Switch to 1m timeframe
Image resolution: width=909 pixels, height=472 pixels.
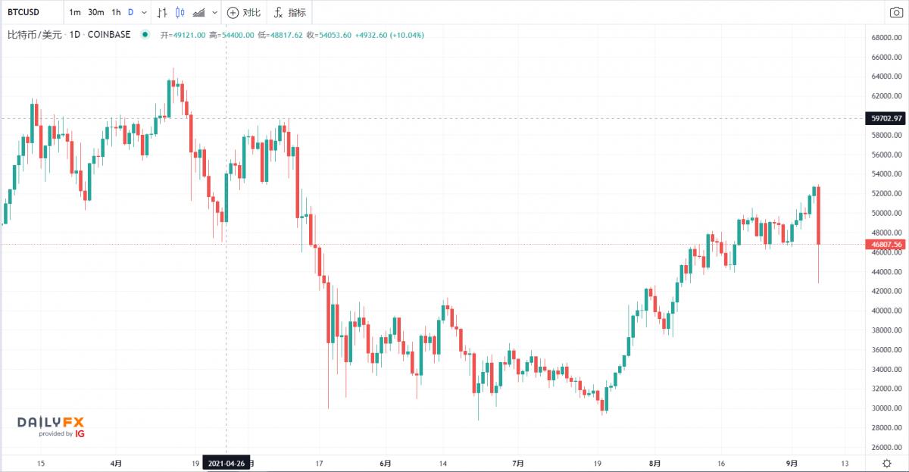[x=75, y=12]
